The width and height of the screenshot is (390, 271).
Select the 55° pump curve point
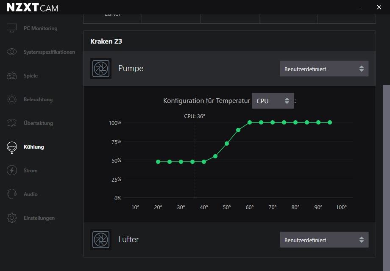coord(238,130)
